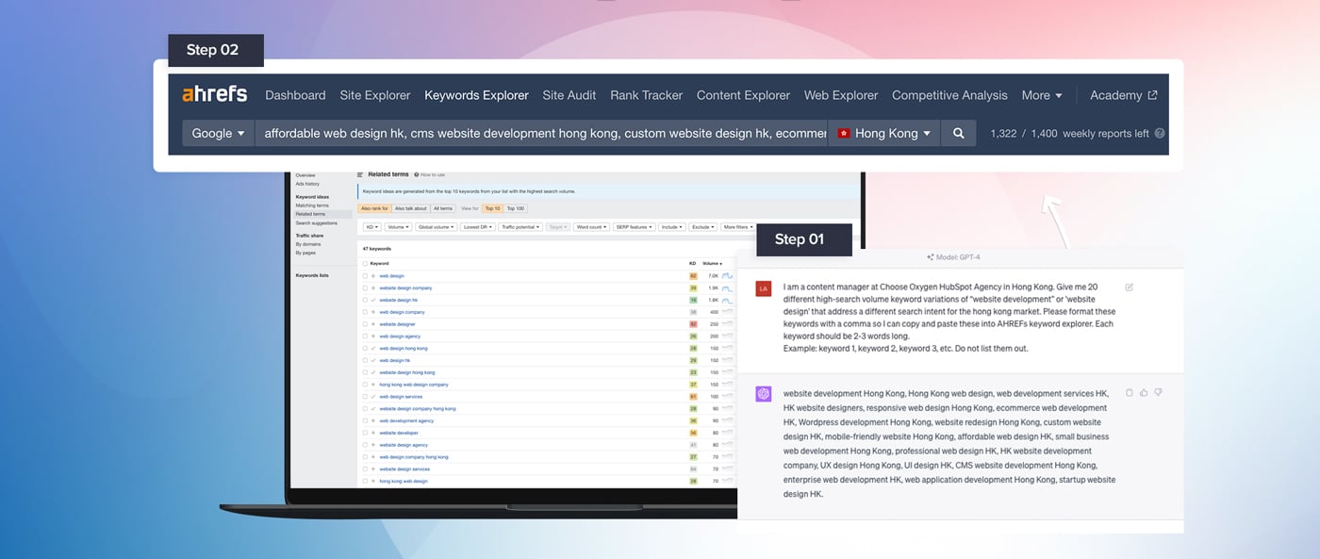The height and width of the screenshot is (559, 1320).
Task: Click edit icon on the user prompt
Action: tap(1130, 287)
